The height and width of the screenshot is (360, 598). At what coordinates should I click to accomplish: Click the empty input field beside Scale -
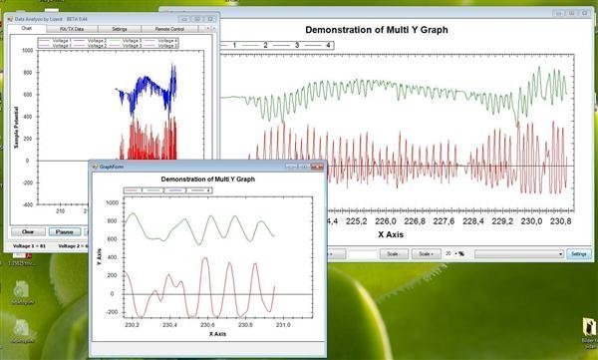point(363,254)
